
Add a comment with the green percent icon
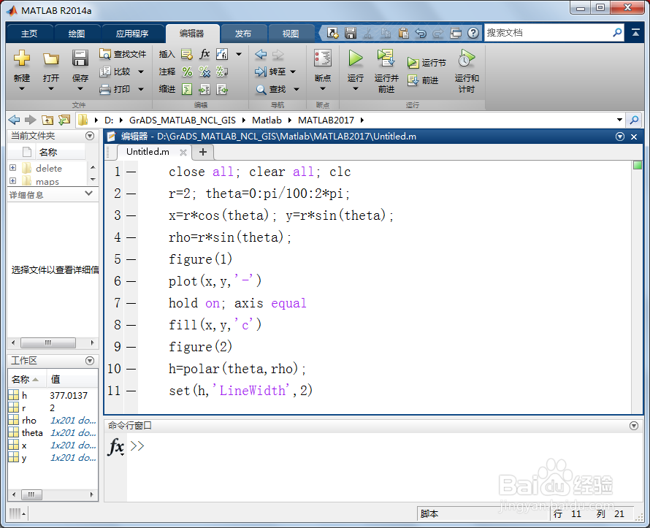(x=187, y=72)
